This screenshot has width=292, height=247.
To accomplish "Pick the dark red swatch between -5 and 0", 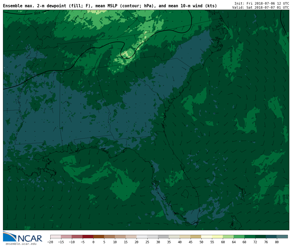I will click(88, 237).
